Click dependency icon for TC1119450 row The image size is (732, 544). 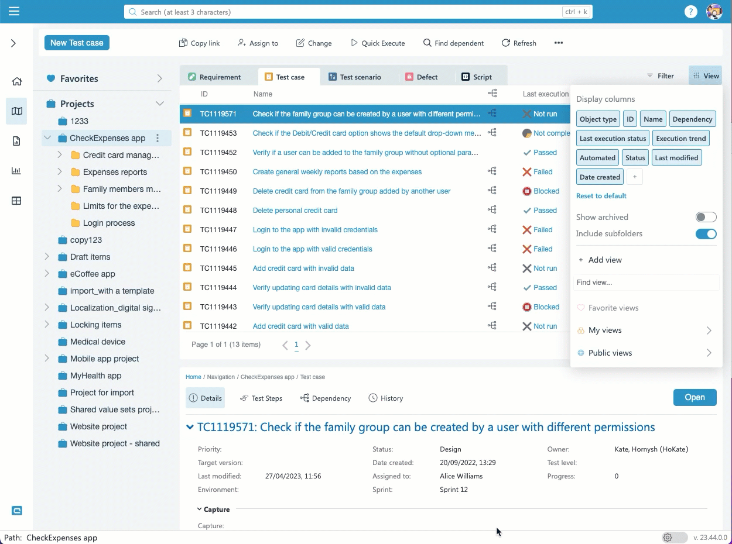(x=492, y=171)
